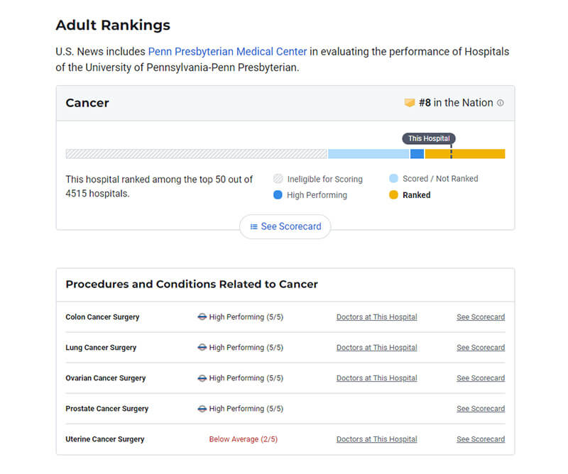The height and width of the screenshot is (474, 568).
Task: Click the Ineligible for Scoring legend dot
Action: (x=278, y=179)
